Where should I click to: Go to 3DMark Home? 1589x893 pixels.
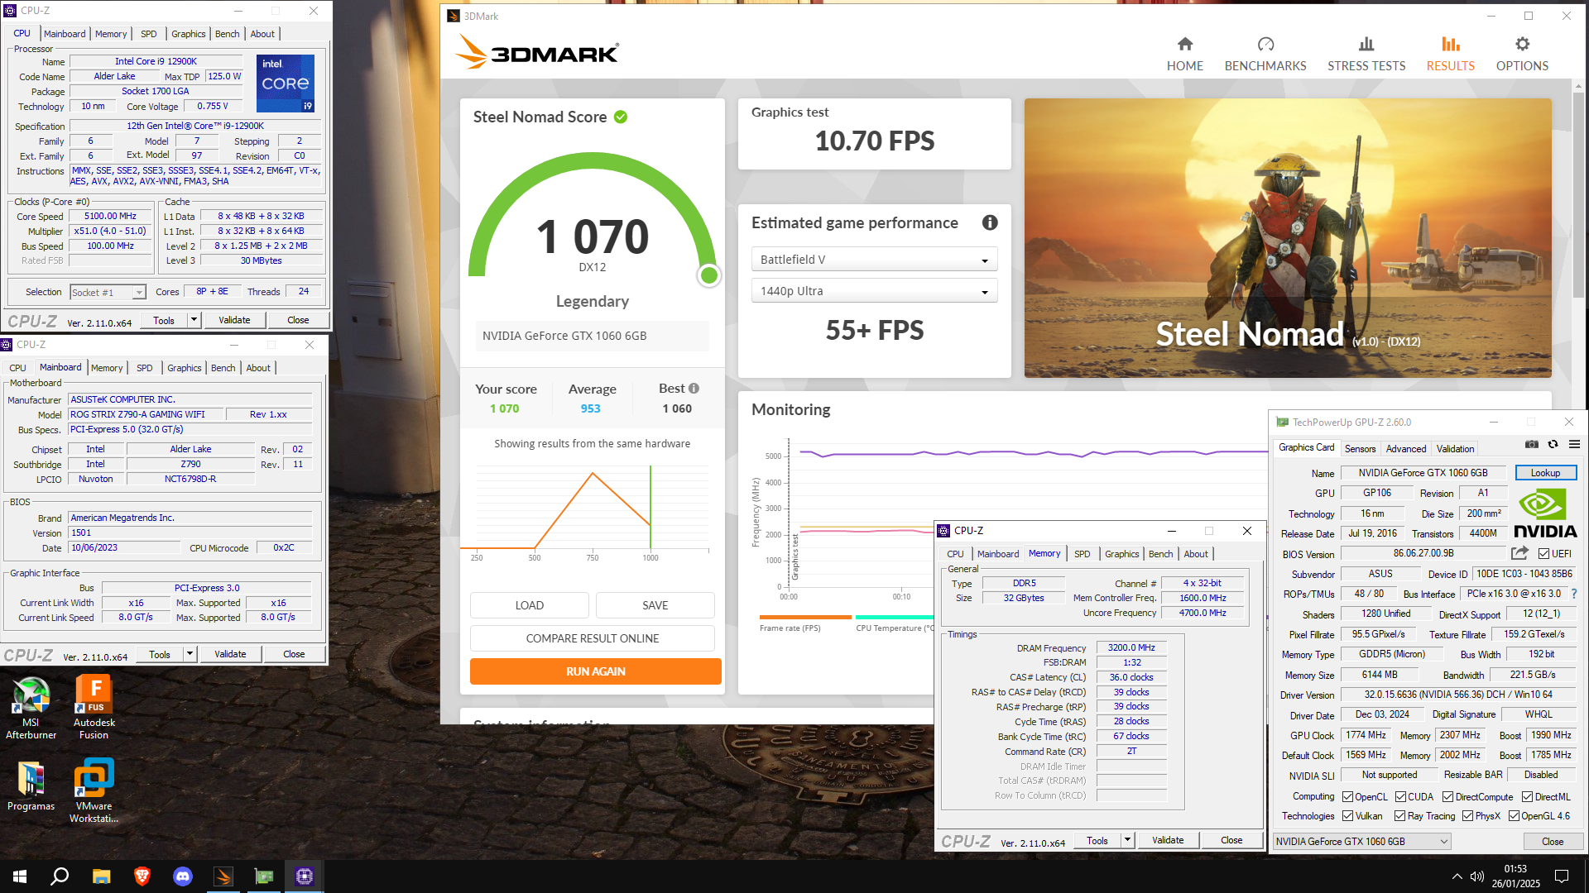pos(1184,54)
